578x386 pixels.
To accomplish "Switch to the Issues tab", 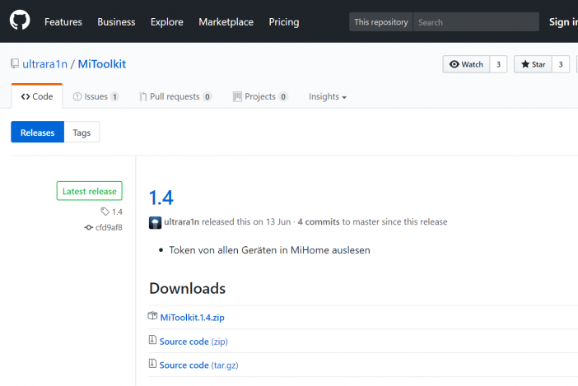I will pyautogui.click(x=96, y=96).
